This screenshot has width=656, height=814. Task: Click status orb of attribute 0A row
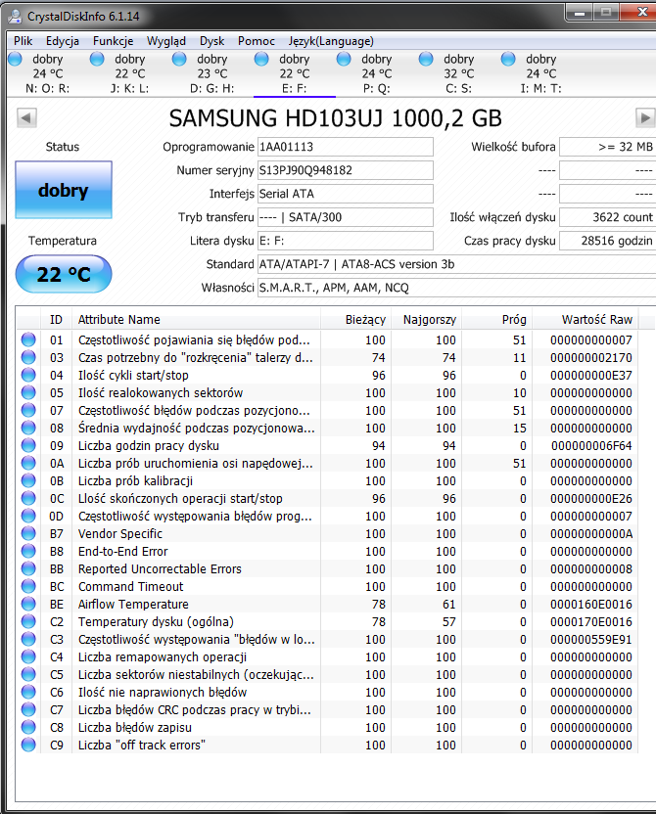(28, 463)
